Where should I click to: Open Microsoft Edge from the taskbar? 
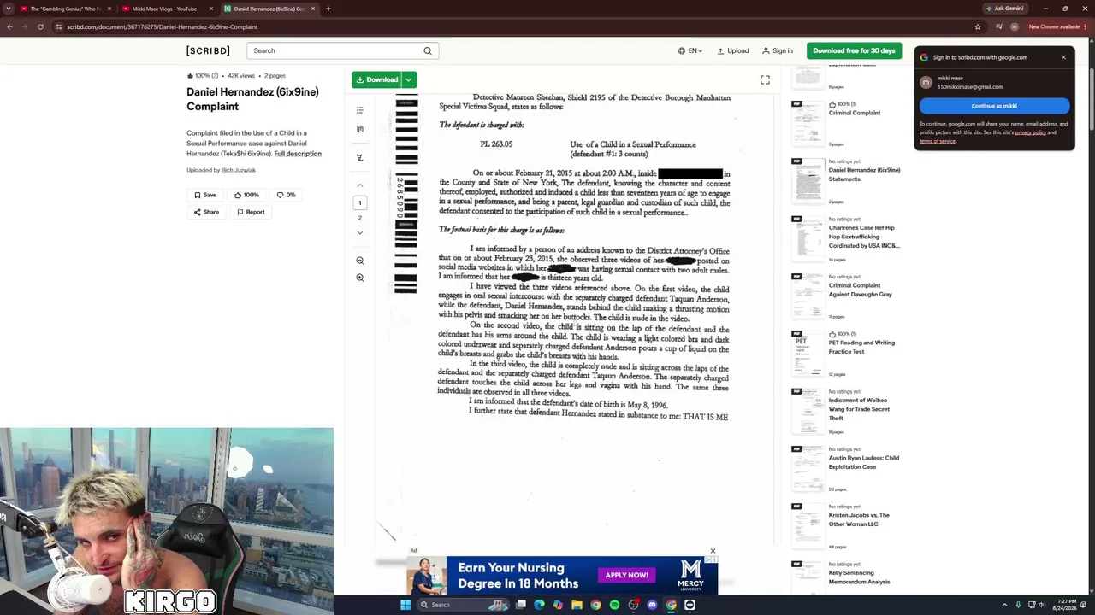(539, 605)
